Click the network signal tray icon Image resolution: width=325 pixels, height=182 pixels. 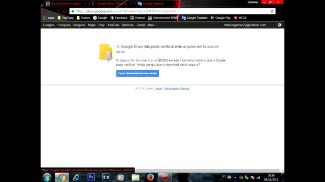(258, 177)
